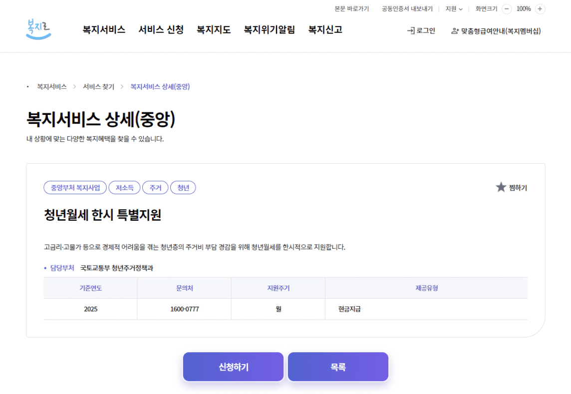Click the 지원주기 column header

point(278,288)
